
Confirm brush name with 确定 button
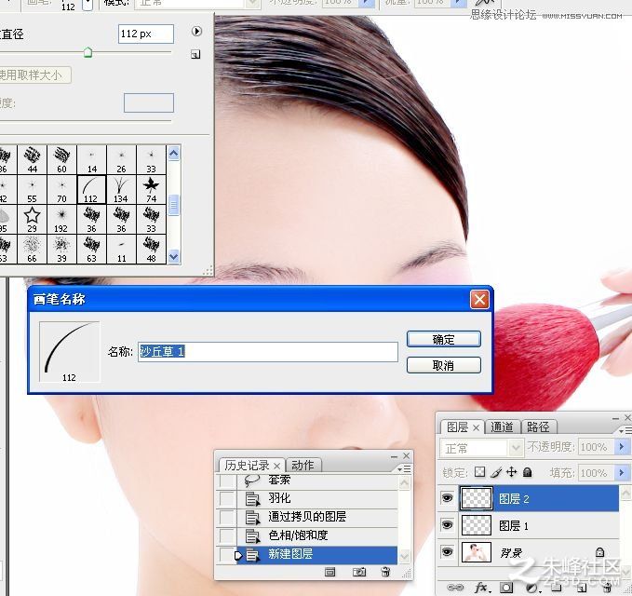click(443, 339)
